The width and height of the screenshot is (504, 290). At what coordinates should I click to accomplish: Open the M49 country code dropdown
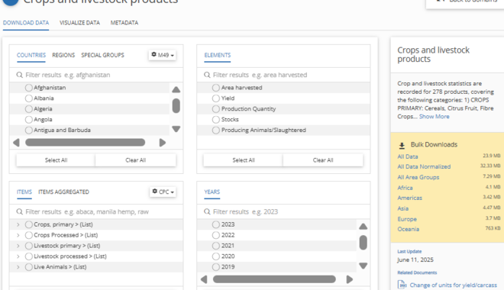(x=163, y=55)
